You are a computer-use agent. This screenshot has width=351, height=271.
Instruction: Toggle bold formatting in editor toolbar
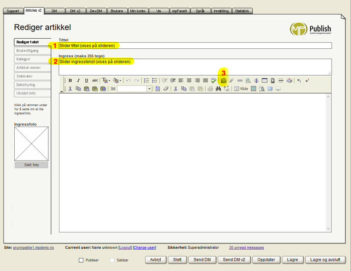[70, 80]
